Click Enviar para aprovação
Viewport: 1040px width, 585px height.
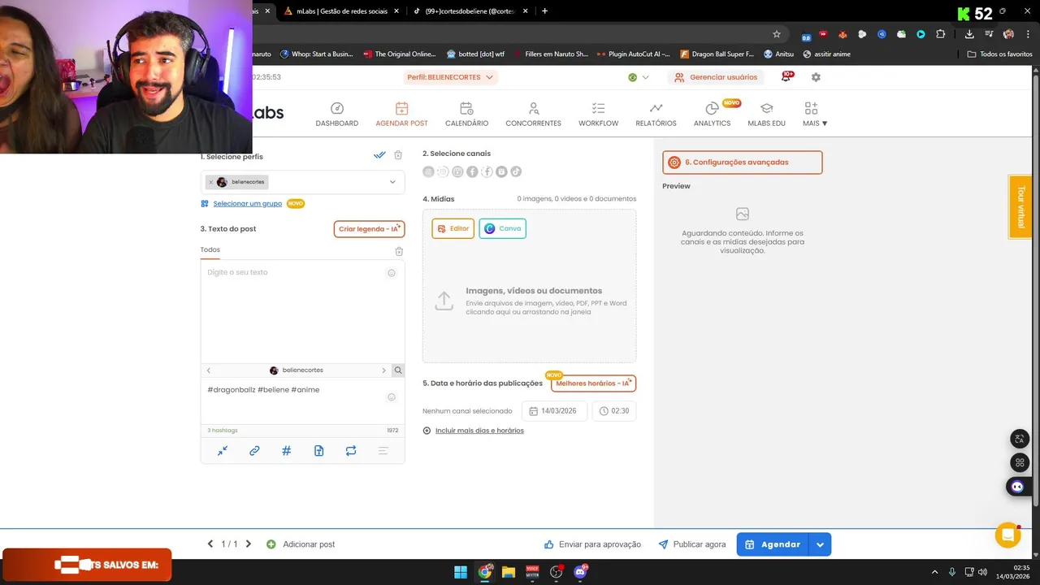click(592, 544)
